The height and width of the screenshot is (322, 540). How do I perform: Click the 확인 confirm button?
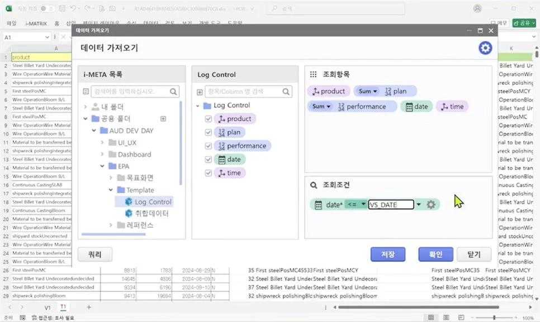[x=435, y=254]
